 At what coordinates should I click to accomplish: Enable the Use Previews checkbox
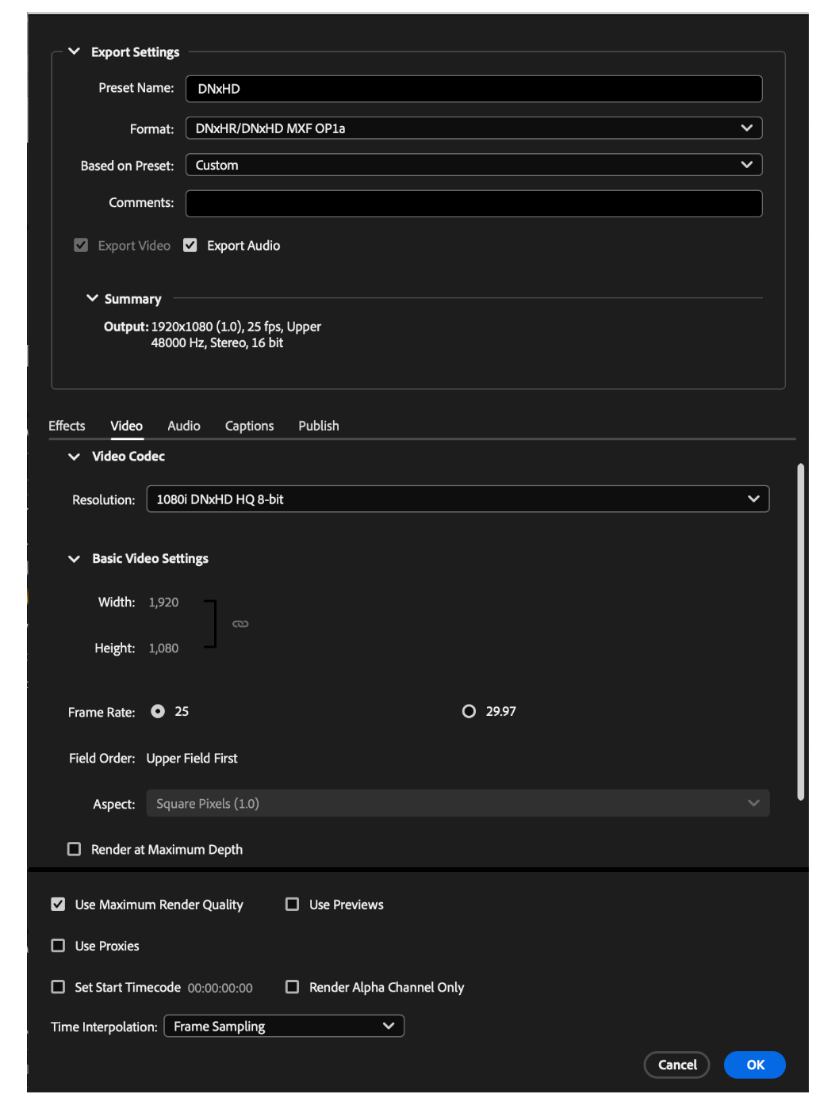click(293, 904)
